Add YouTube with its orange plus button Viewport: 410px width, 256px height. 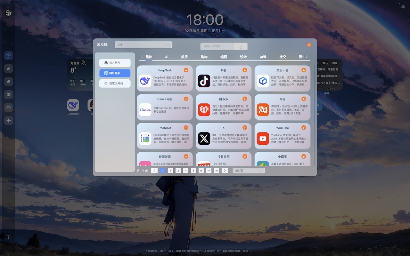(304, 128)
